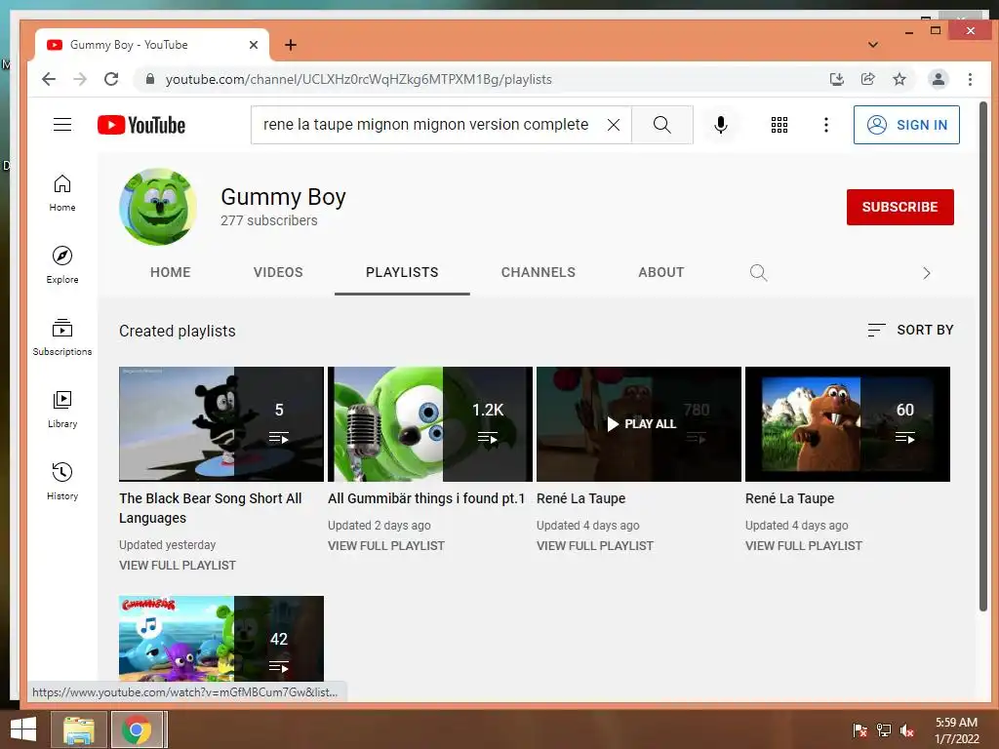Viewport: 999px width, 749px height.
Task: Open File Explorer from taskbar
Action: 78,729
